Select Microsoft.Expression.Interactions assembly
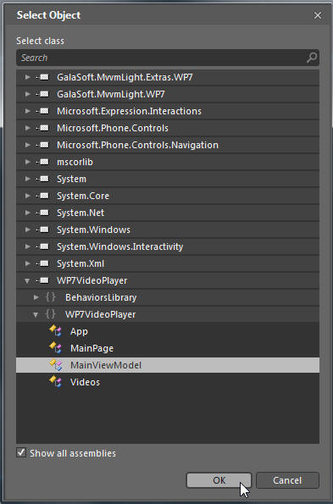The image size is (333, 504). (168, 111)
